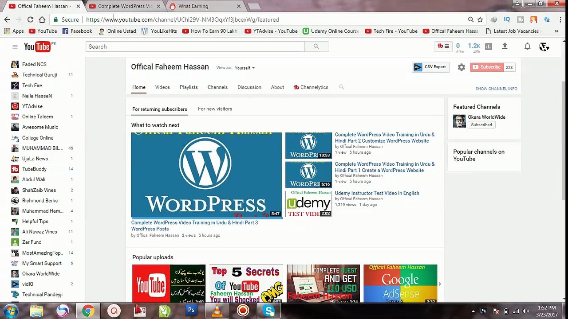Expand the 'View as: Yourself' dropdown
This screenshot has height=319, width=568.
(x=245, y=68)
